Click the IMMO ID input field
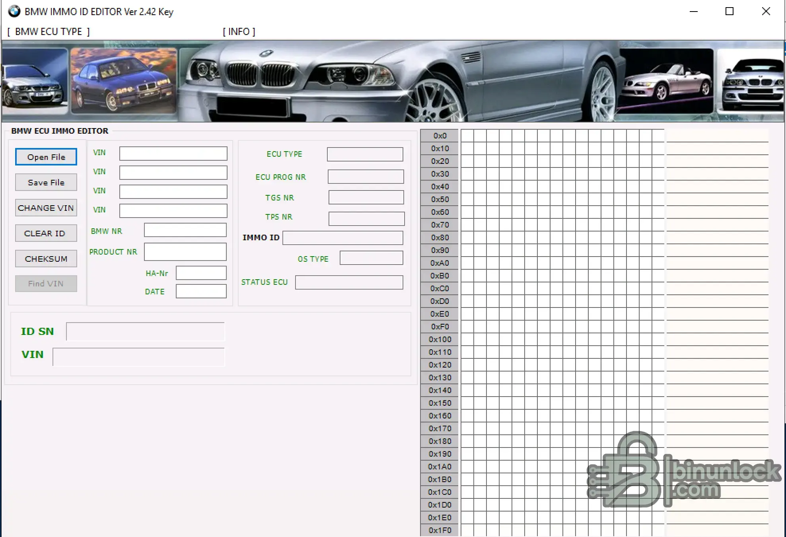786x537 pixels. point(343,238)
